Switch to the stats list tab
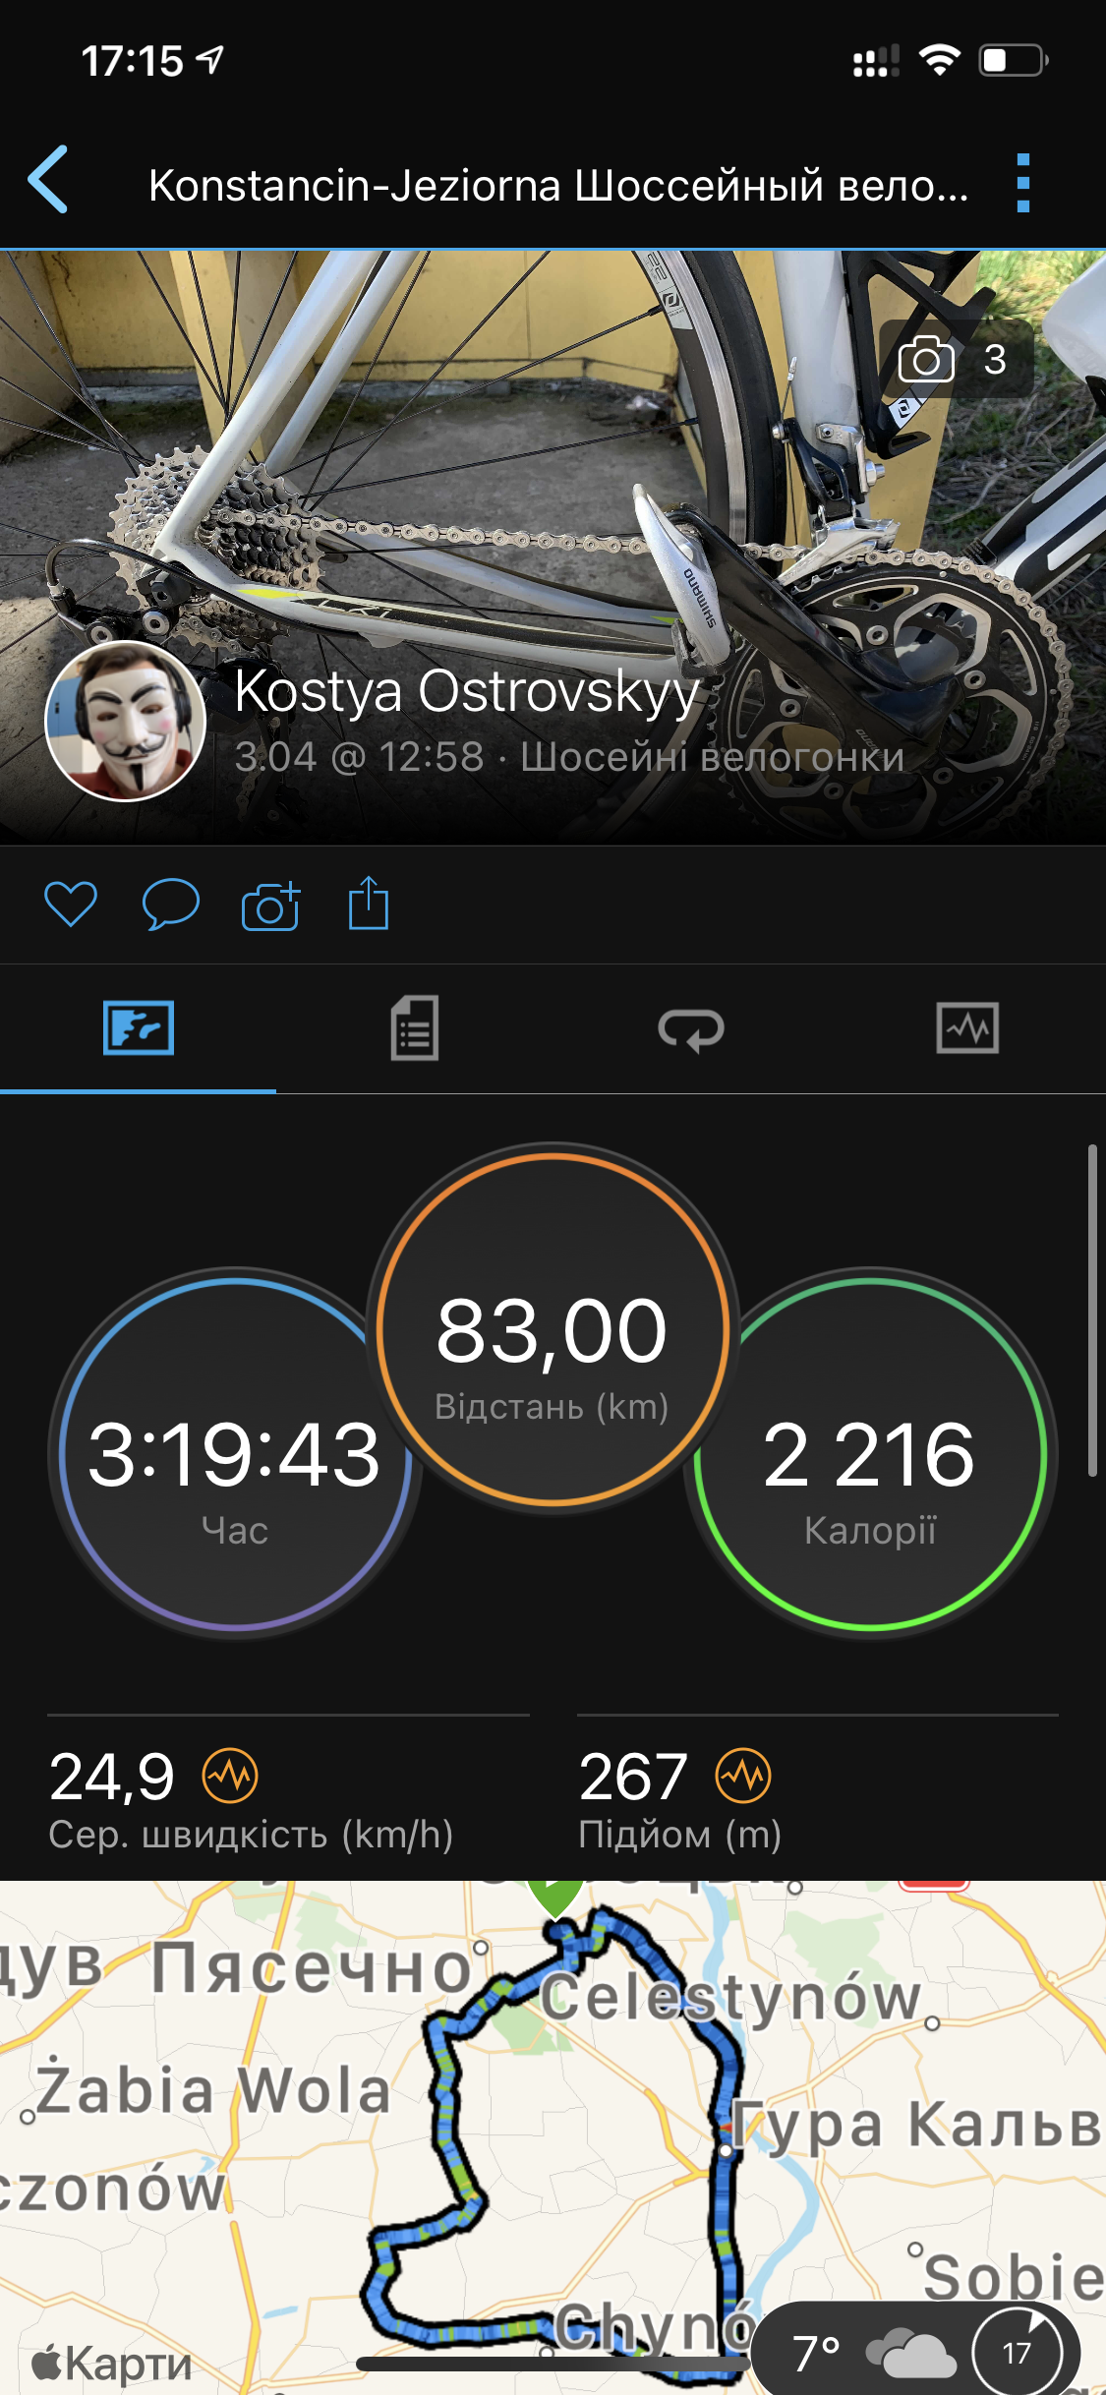Viewport: 1106px width, 2395px height. pyautogui.click(x=415, y=1028)
